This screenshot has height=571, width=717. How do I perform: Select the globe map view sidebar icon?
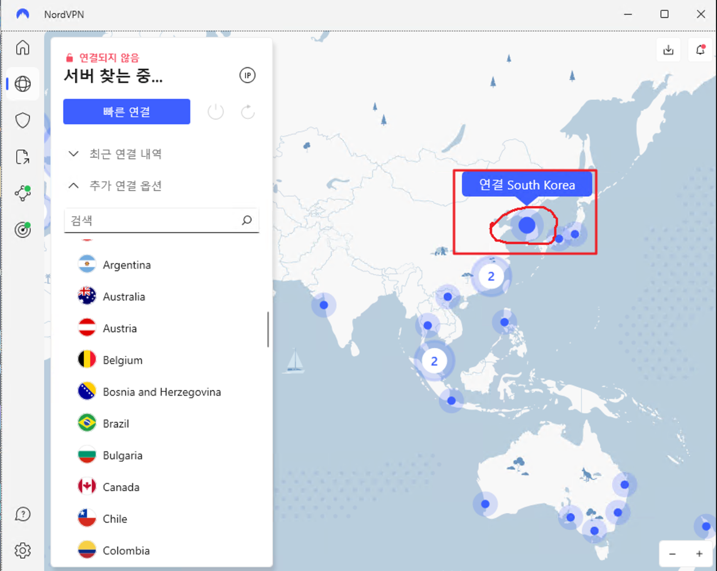[x=23, y=84]
